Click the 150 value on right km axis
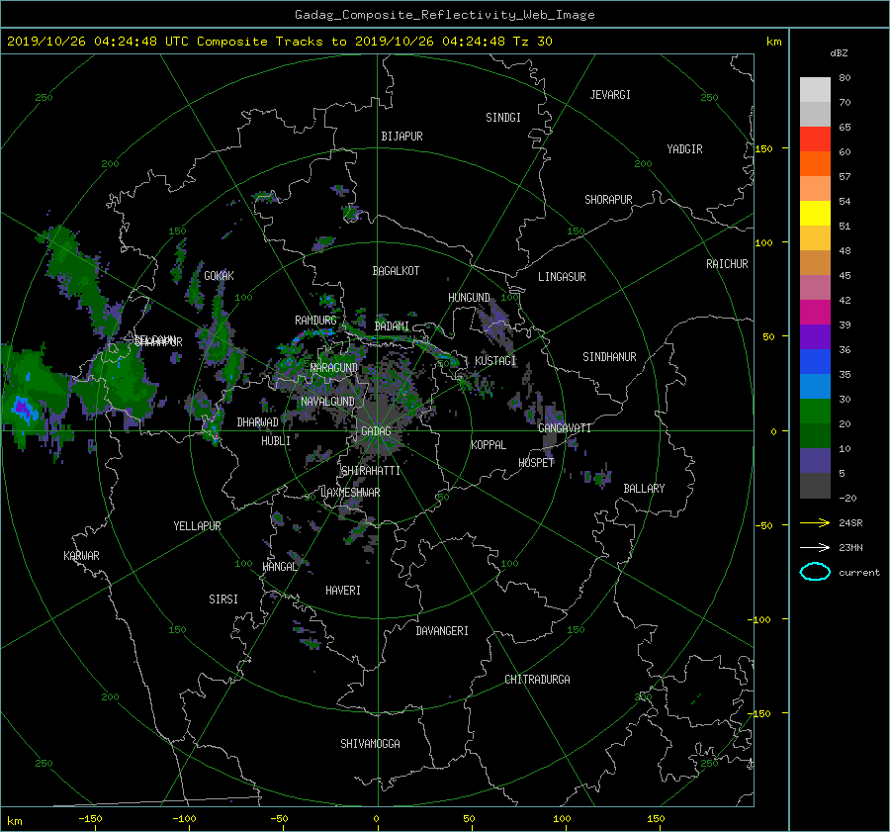The image size is (890, 832). [764, 148]
